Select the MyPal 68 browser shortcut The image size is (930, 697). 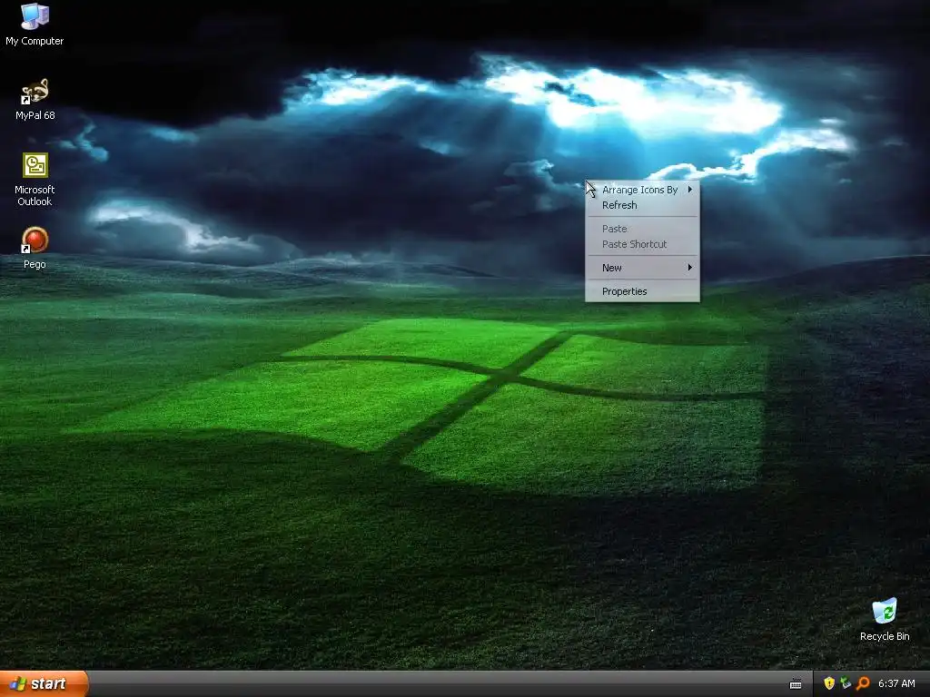[35, 98]
